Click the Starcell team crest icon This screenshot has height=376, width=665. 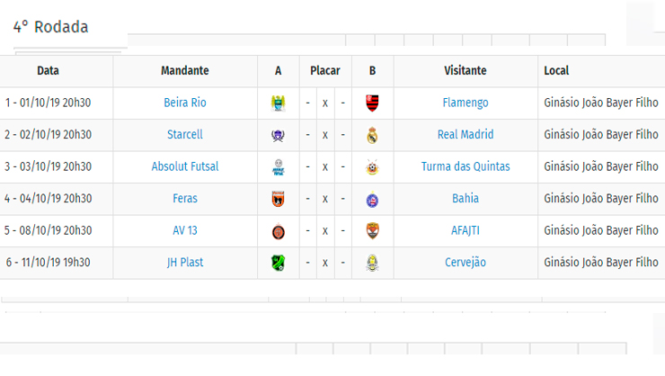(279, 135)
